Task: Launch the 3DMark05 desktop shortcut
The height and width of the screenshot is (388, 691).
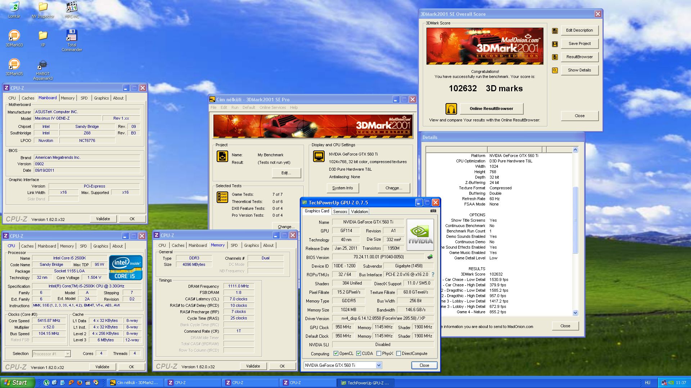Action: point(14,64)
